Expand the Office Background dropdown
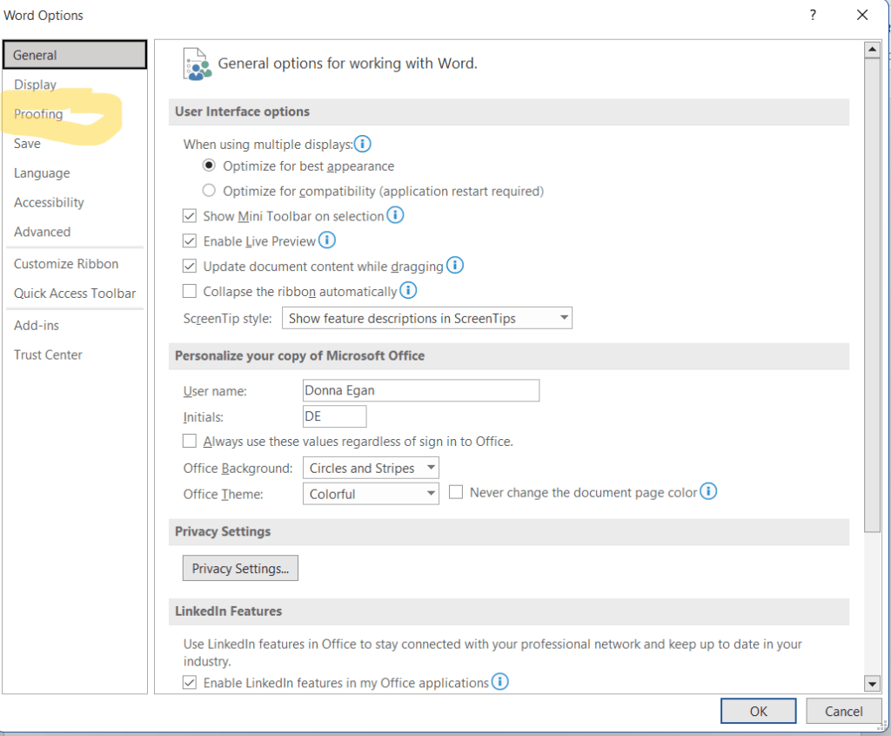This screenshot has height=736, width=891. (x=371, y=469)
